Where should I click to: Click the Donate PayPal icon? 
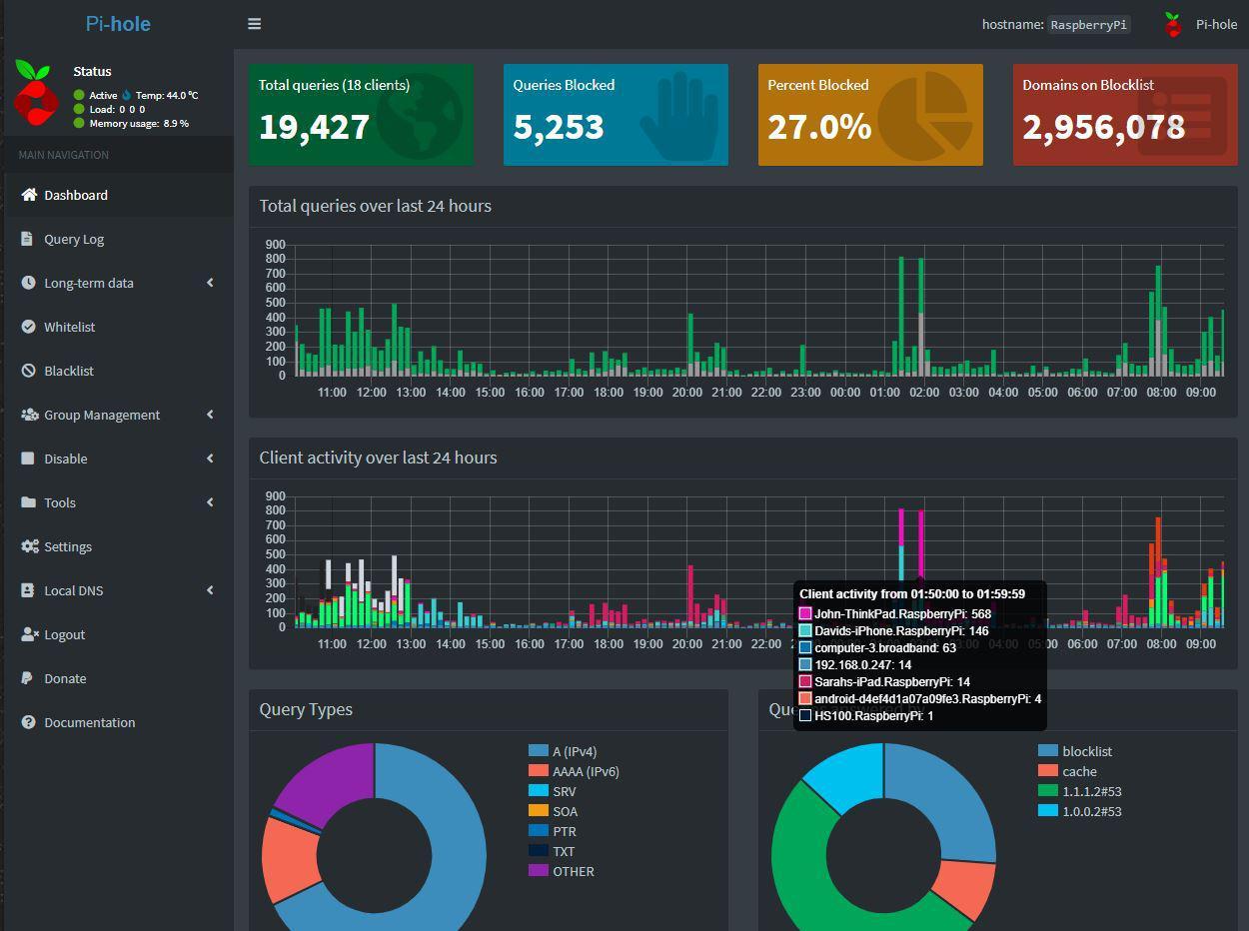[x=27, y=678]
